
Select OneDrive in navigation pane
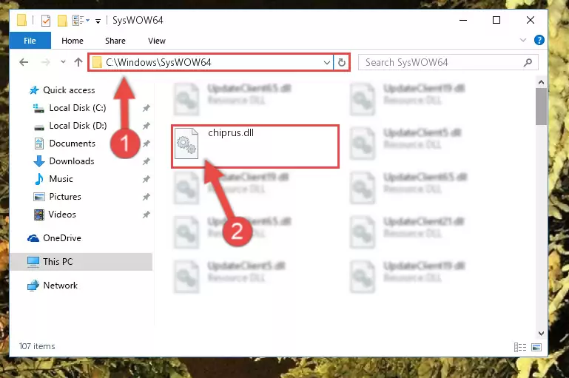click(x=62, y=238)
